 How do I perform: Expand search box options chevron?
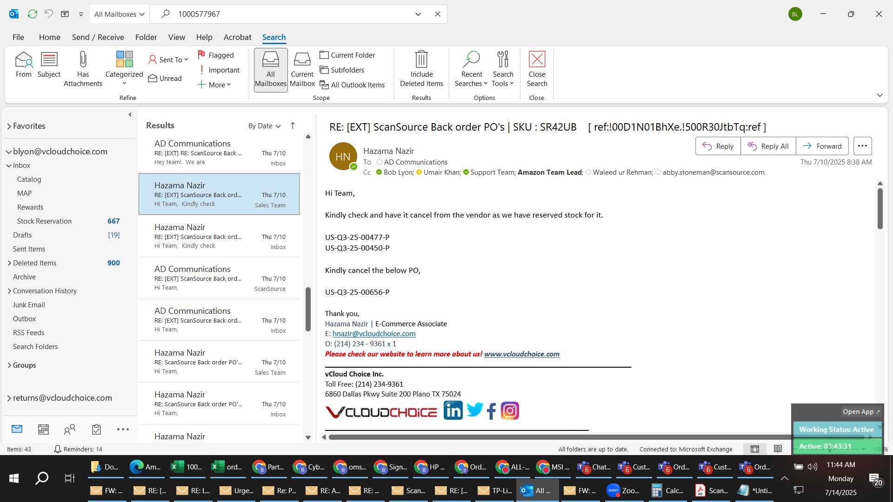point(418,14)
